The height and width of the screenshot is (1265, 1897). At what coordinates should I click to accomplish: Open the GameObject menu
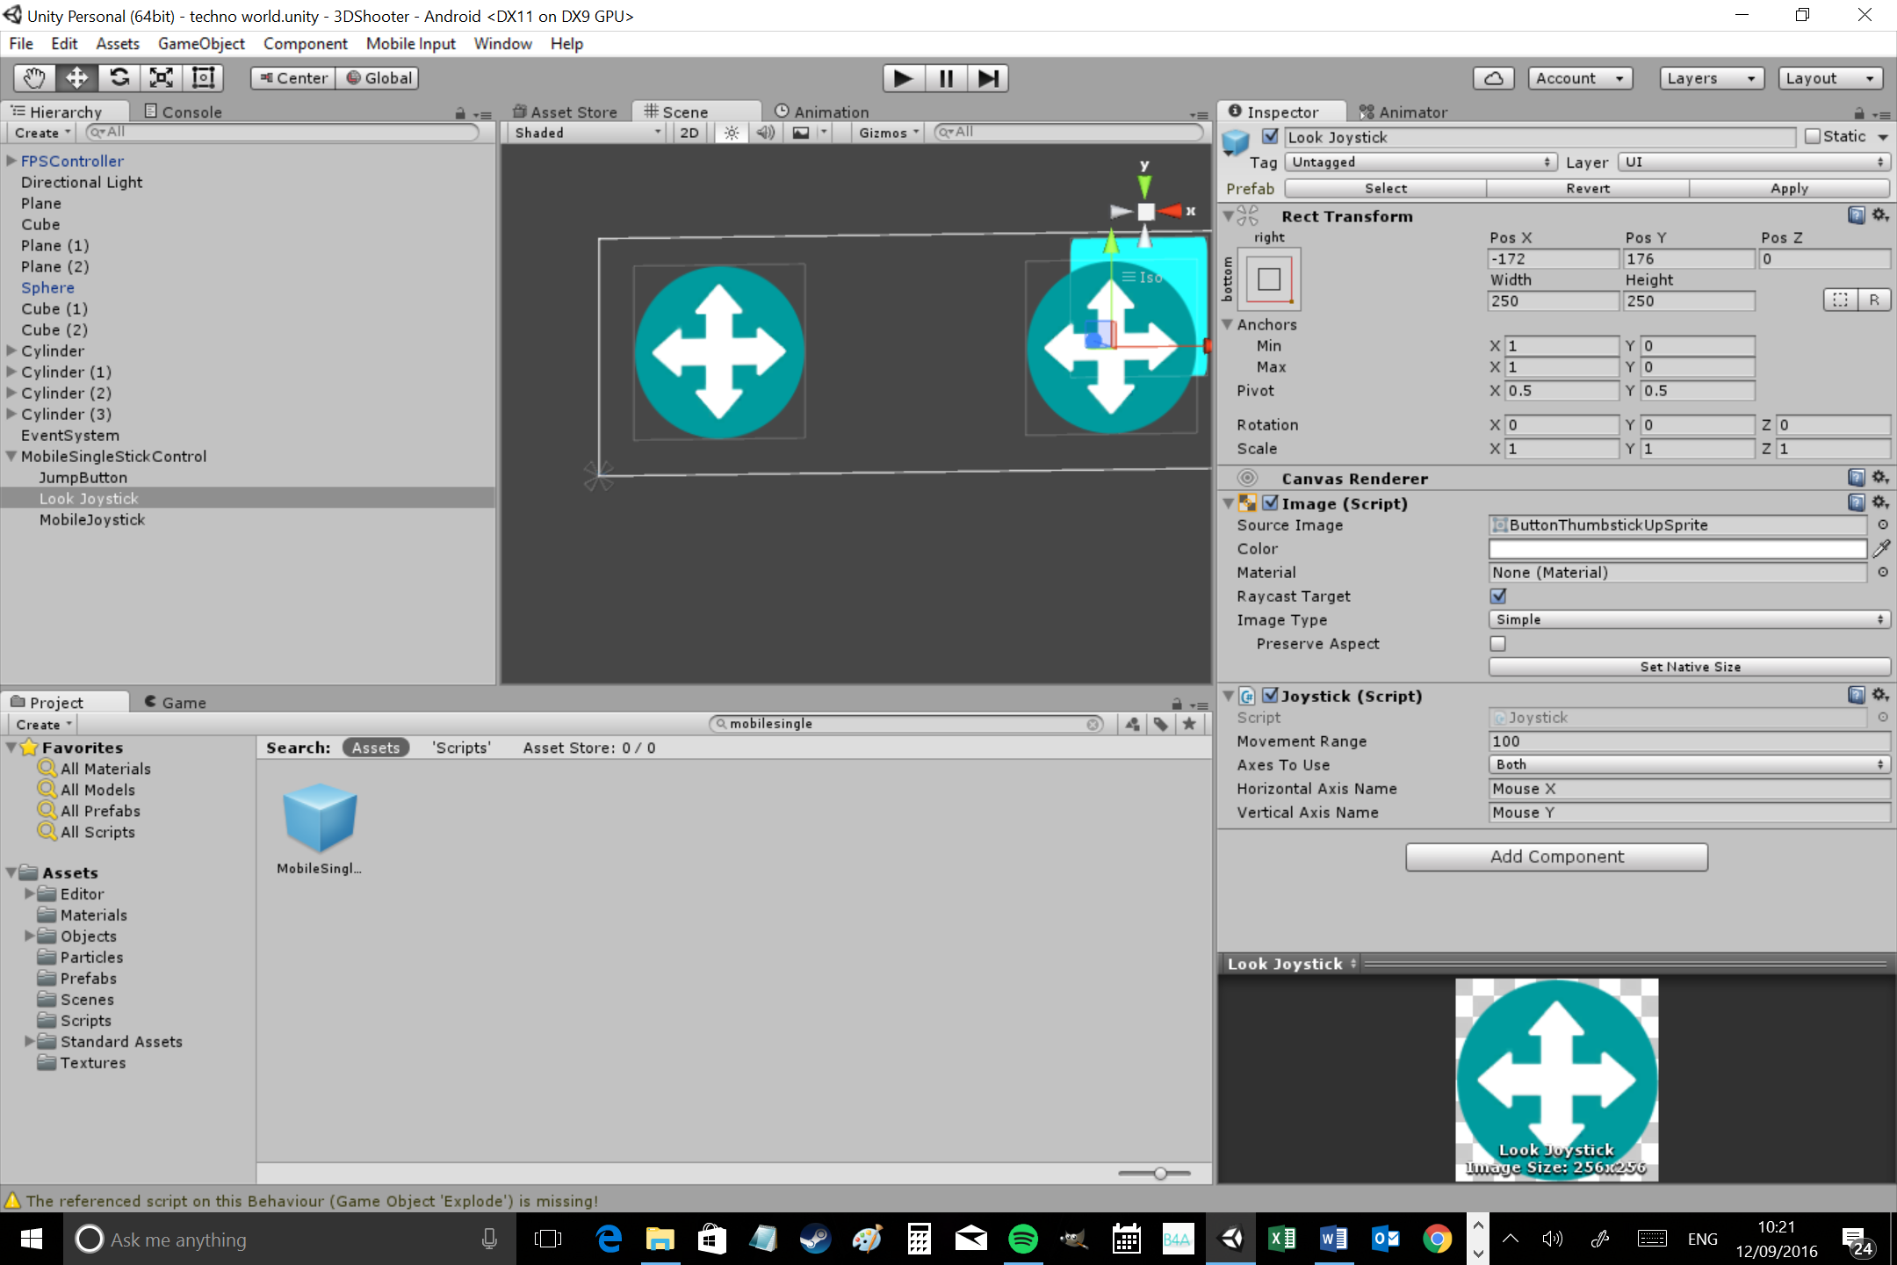click(201, 44)
